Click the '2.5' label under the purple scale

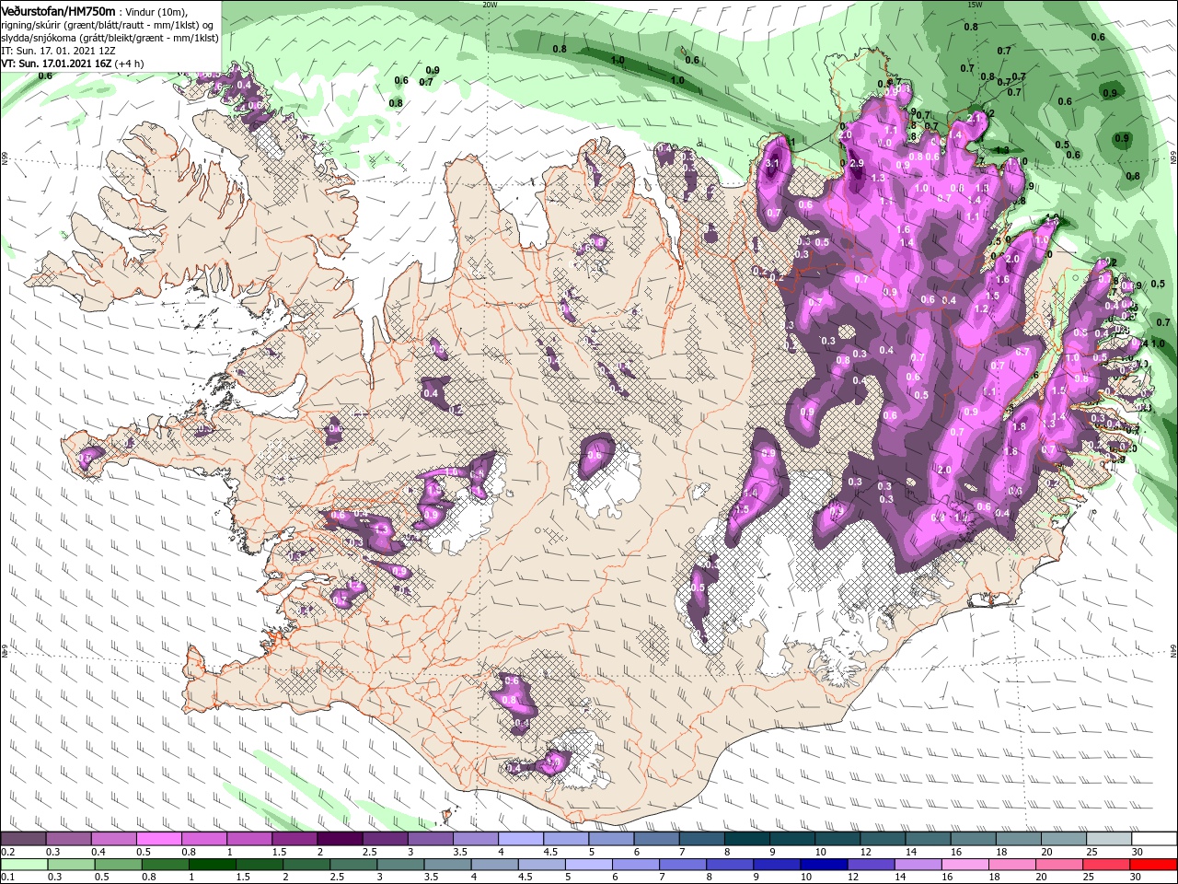370,852
